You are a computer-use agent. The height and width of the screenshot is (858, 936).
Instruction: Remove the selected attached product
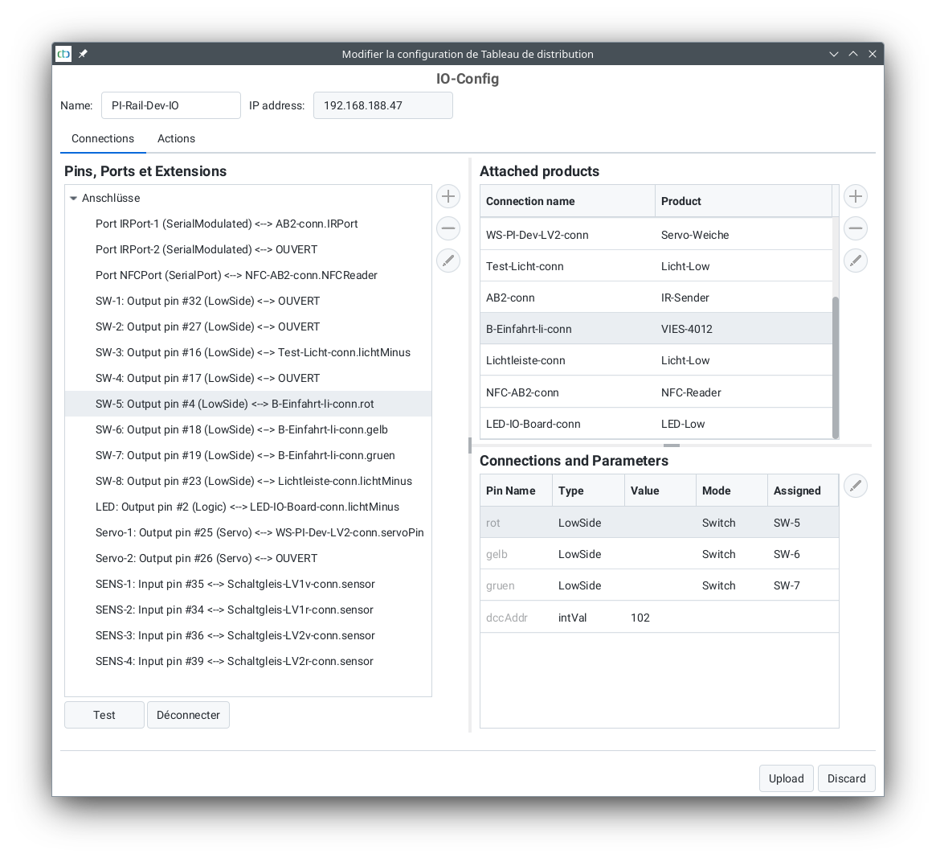856,228
